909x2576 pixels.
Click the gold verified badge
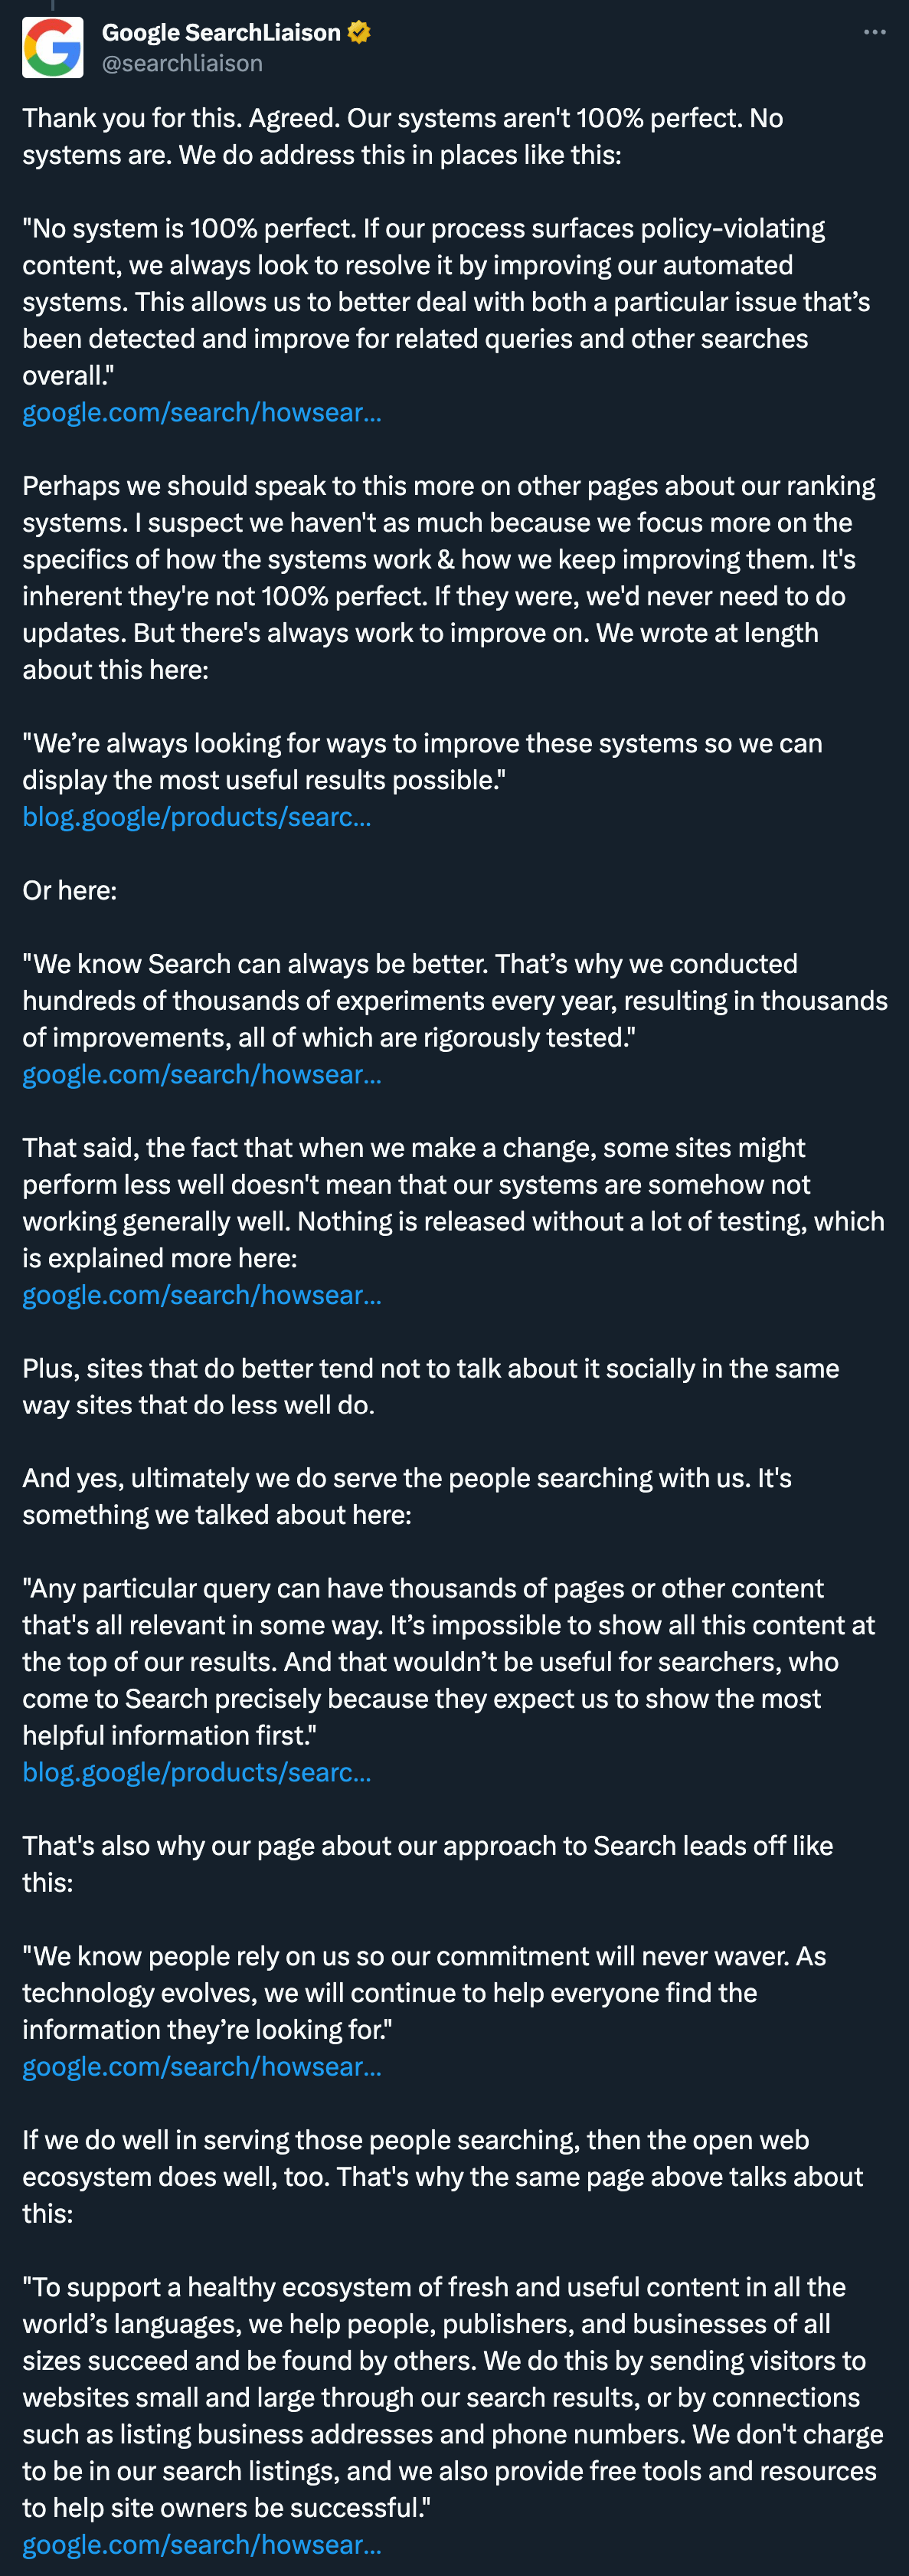(359, 33)
